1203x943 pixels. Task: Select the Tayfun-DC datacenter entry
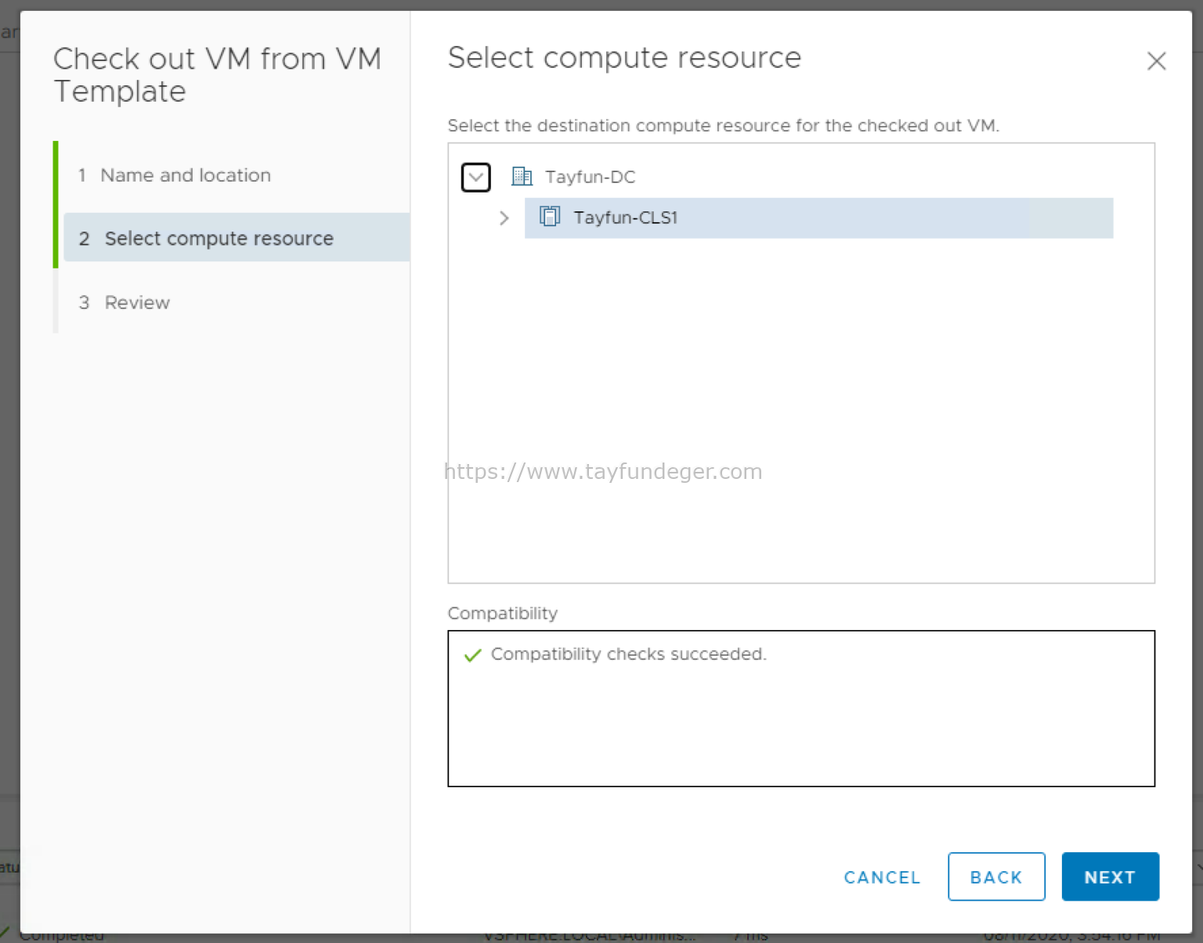coord(591,176)
